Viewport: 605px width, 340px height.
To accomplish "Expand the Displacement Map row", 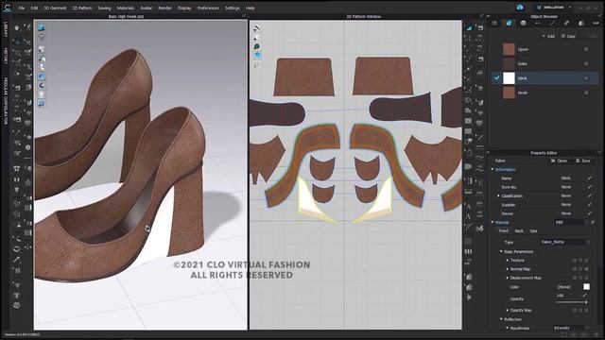I will point(508,278).
